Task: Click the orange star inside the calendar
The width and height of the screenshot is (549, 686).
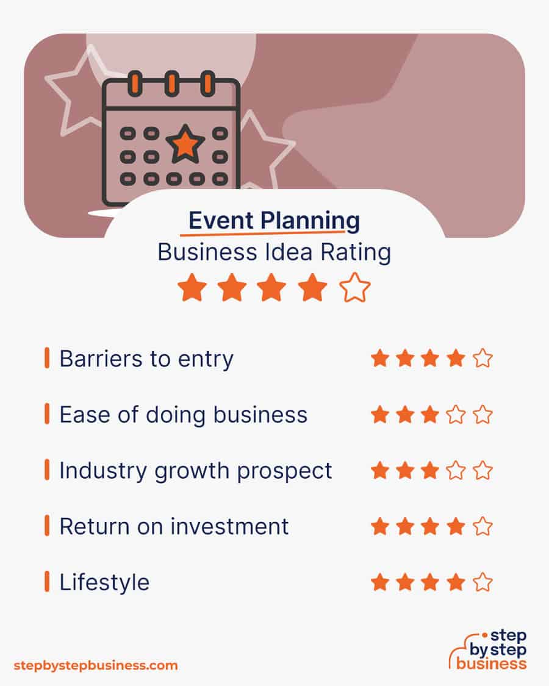Action: [x=185, y=145]
